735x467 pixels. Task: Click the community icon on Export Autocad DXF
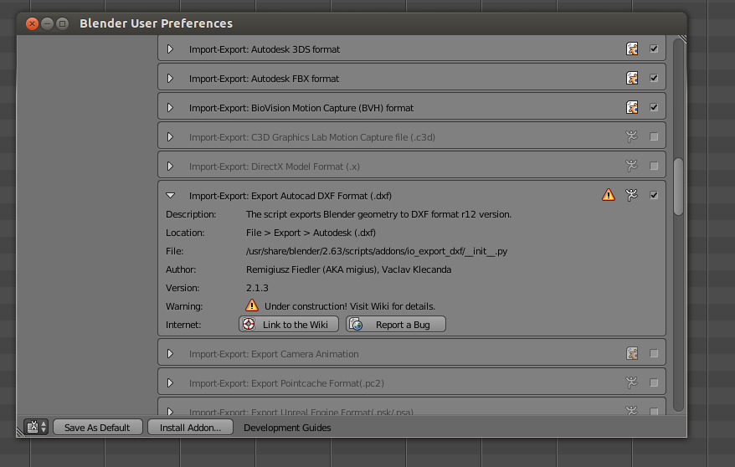(x=632, y=195)
